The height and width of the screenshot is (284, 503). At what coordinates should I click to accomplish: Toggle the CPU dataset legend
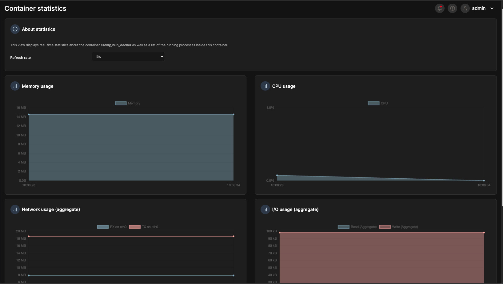pyautogui.click(x=378, y=103)
